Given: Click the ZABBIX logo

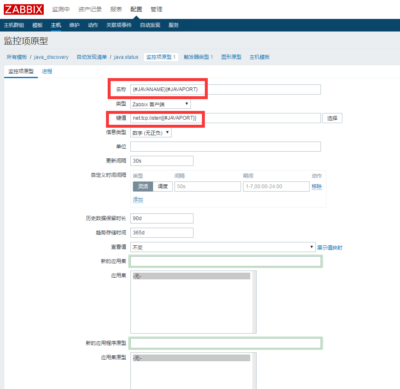Looking at the screenshot, I should tap(24, 9).
